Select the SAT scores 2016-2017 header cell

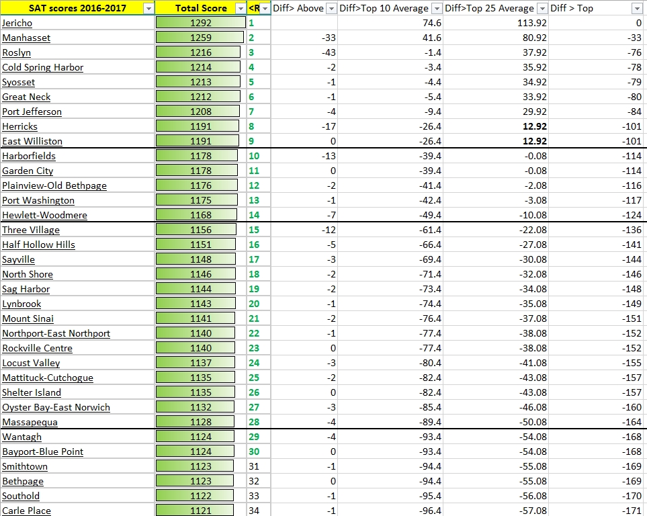pyautogui.click(x=77, y=8)
